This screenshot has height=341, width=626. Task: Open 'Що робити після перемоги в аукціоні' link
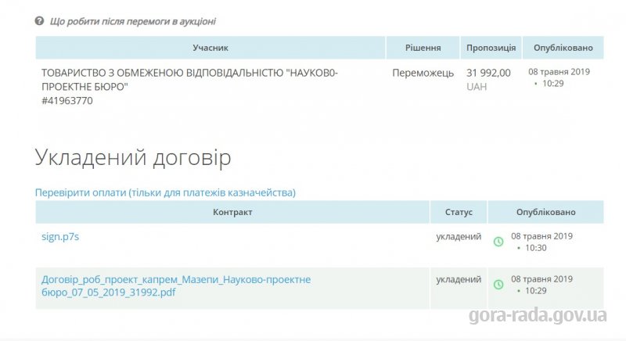132,21
